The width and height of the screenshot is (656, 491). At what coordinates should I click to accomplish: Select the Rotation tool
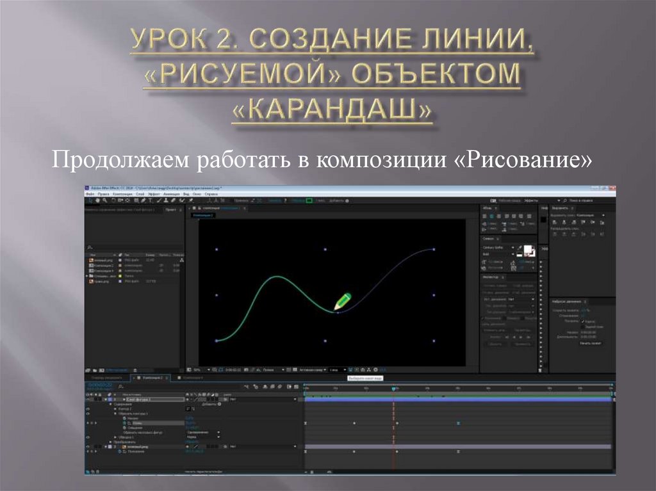(113, 201)
